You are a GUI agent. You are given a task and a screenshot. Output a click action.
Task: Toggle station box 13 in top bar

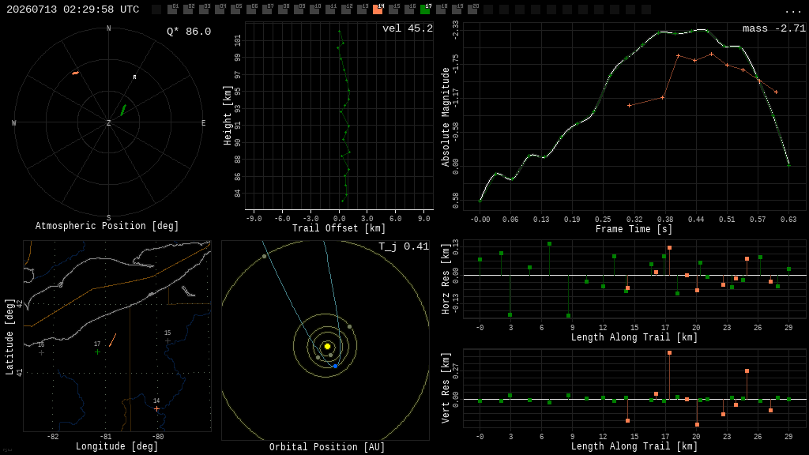click(x=362, y=9)
